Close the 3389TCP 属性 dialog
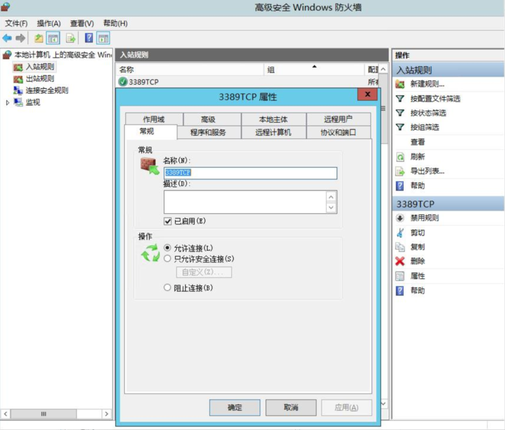The image size is (505, 430). pyautogui.click(x=367, y=94)
